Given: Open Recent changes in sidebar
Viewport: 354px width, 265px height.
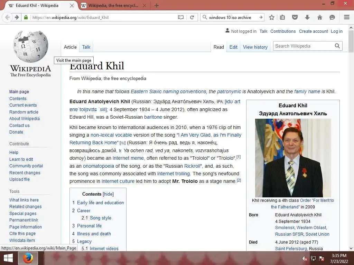Looking at the screenshot, I should click(x=25, y=173).
